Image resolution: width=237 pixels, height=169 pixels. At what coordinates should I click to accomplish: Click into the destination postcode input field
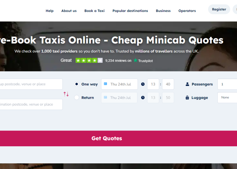(31, 104)
